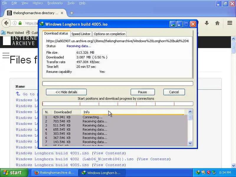Click the 8:34 PM taskbar clock

[x=225, y=173]
